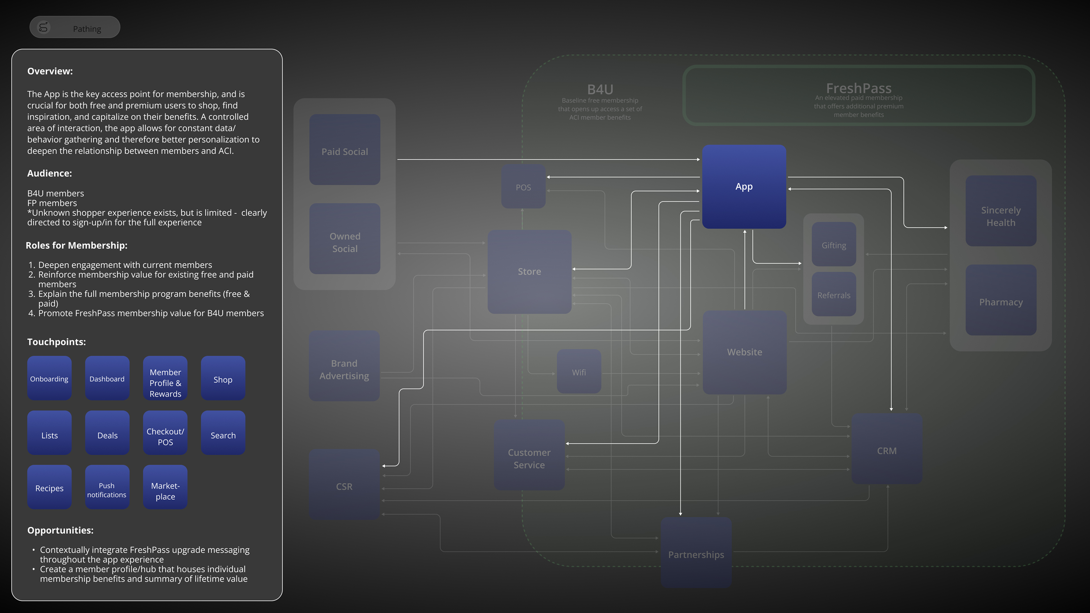The width and height of the screenshot is (1090, 613).
Task: Click the Customer Service node
Action: [529, 455]
